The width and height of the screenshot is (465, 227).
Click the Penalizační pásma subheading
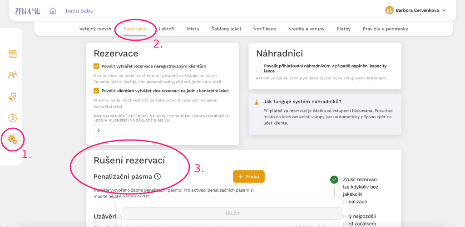click(x=123, y=176)
